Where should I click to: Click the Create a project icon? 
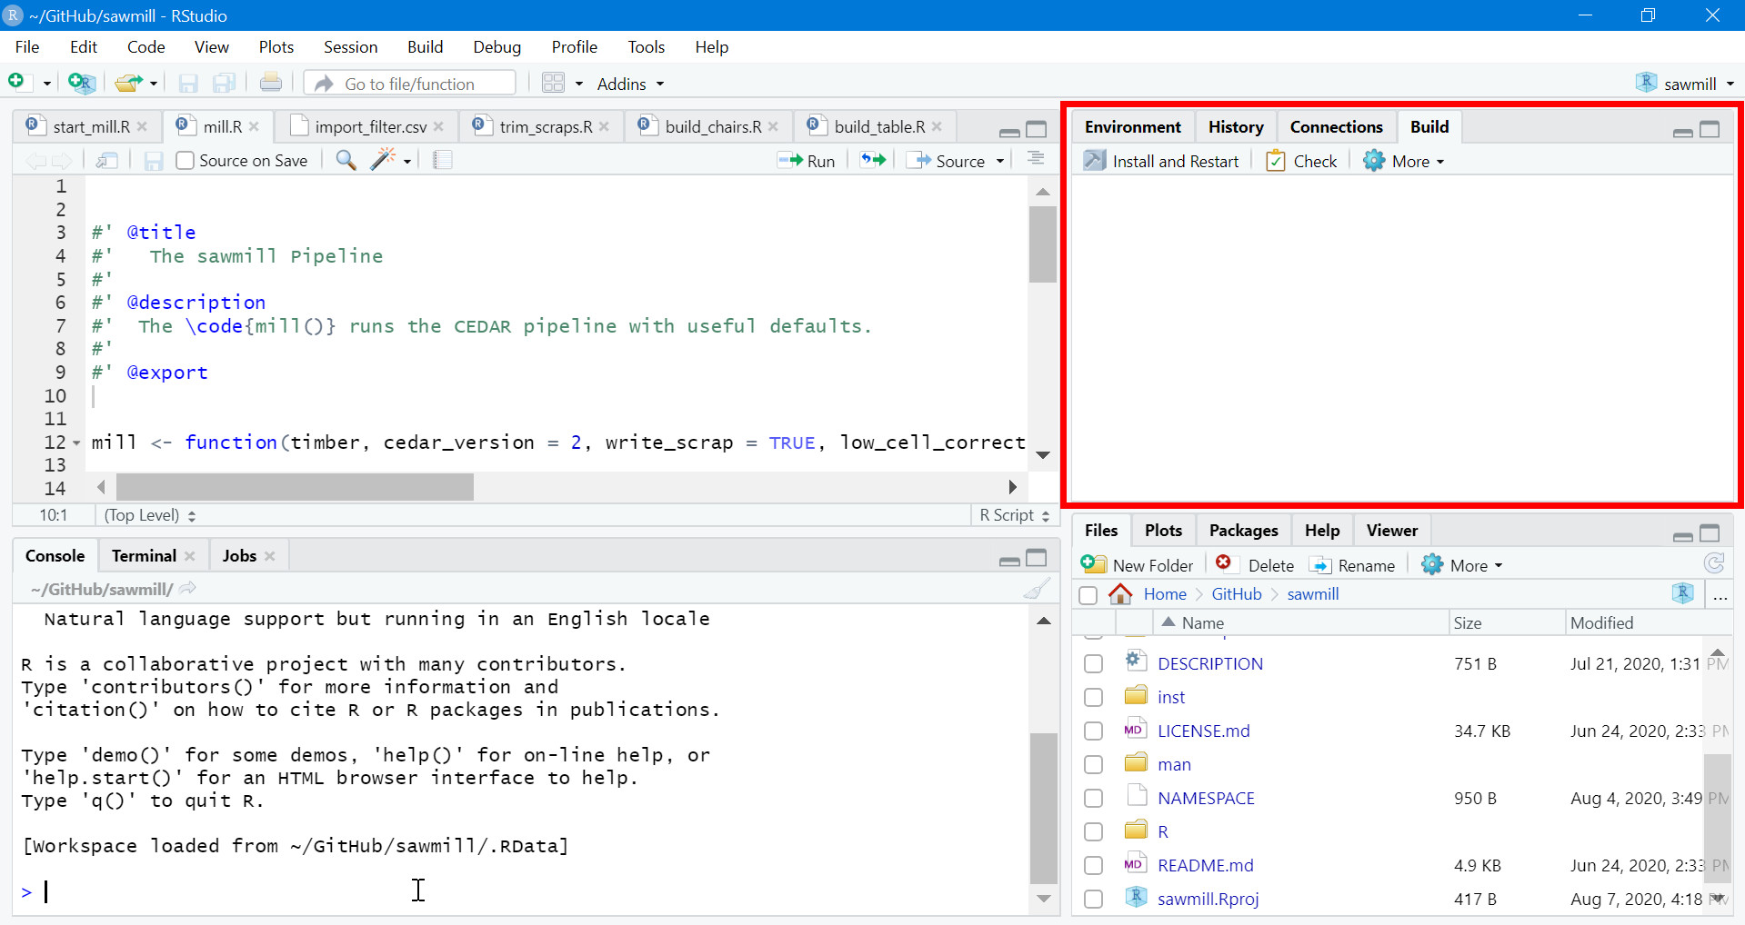(x=81, y=84)
